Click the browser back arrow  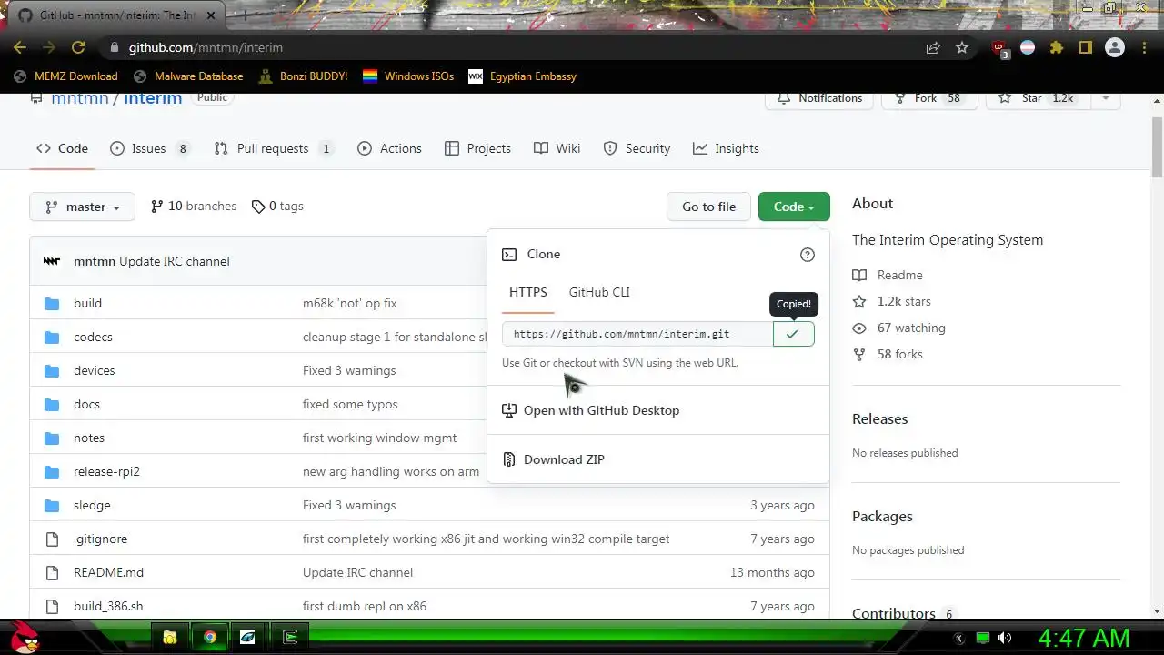click(20, 47)
